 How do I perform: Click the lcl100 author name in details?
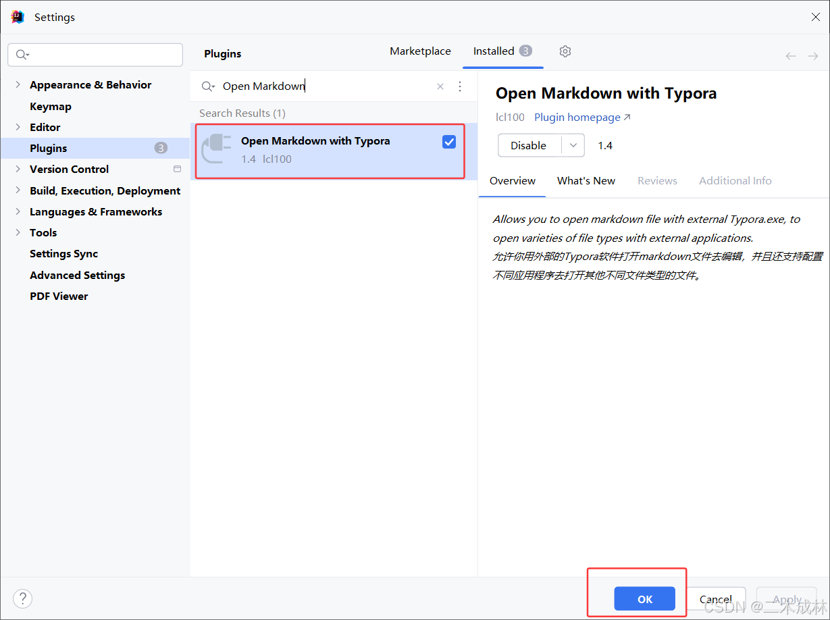coord(510,118)
